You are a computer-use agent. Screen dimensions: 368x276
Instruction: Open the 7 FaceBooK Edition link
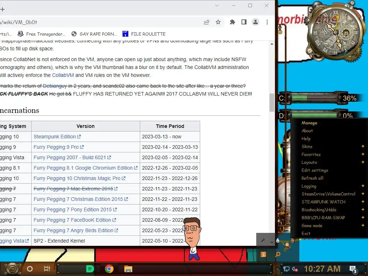coord(75,220)
